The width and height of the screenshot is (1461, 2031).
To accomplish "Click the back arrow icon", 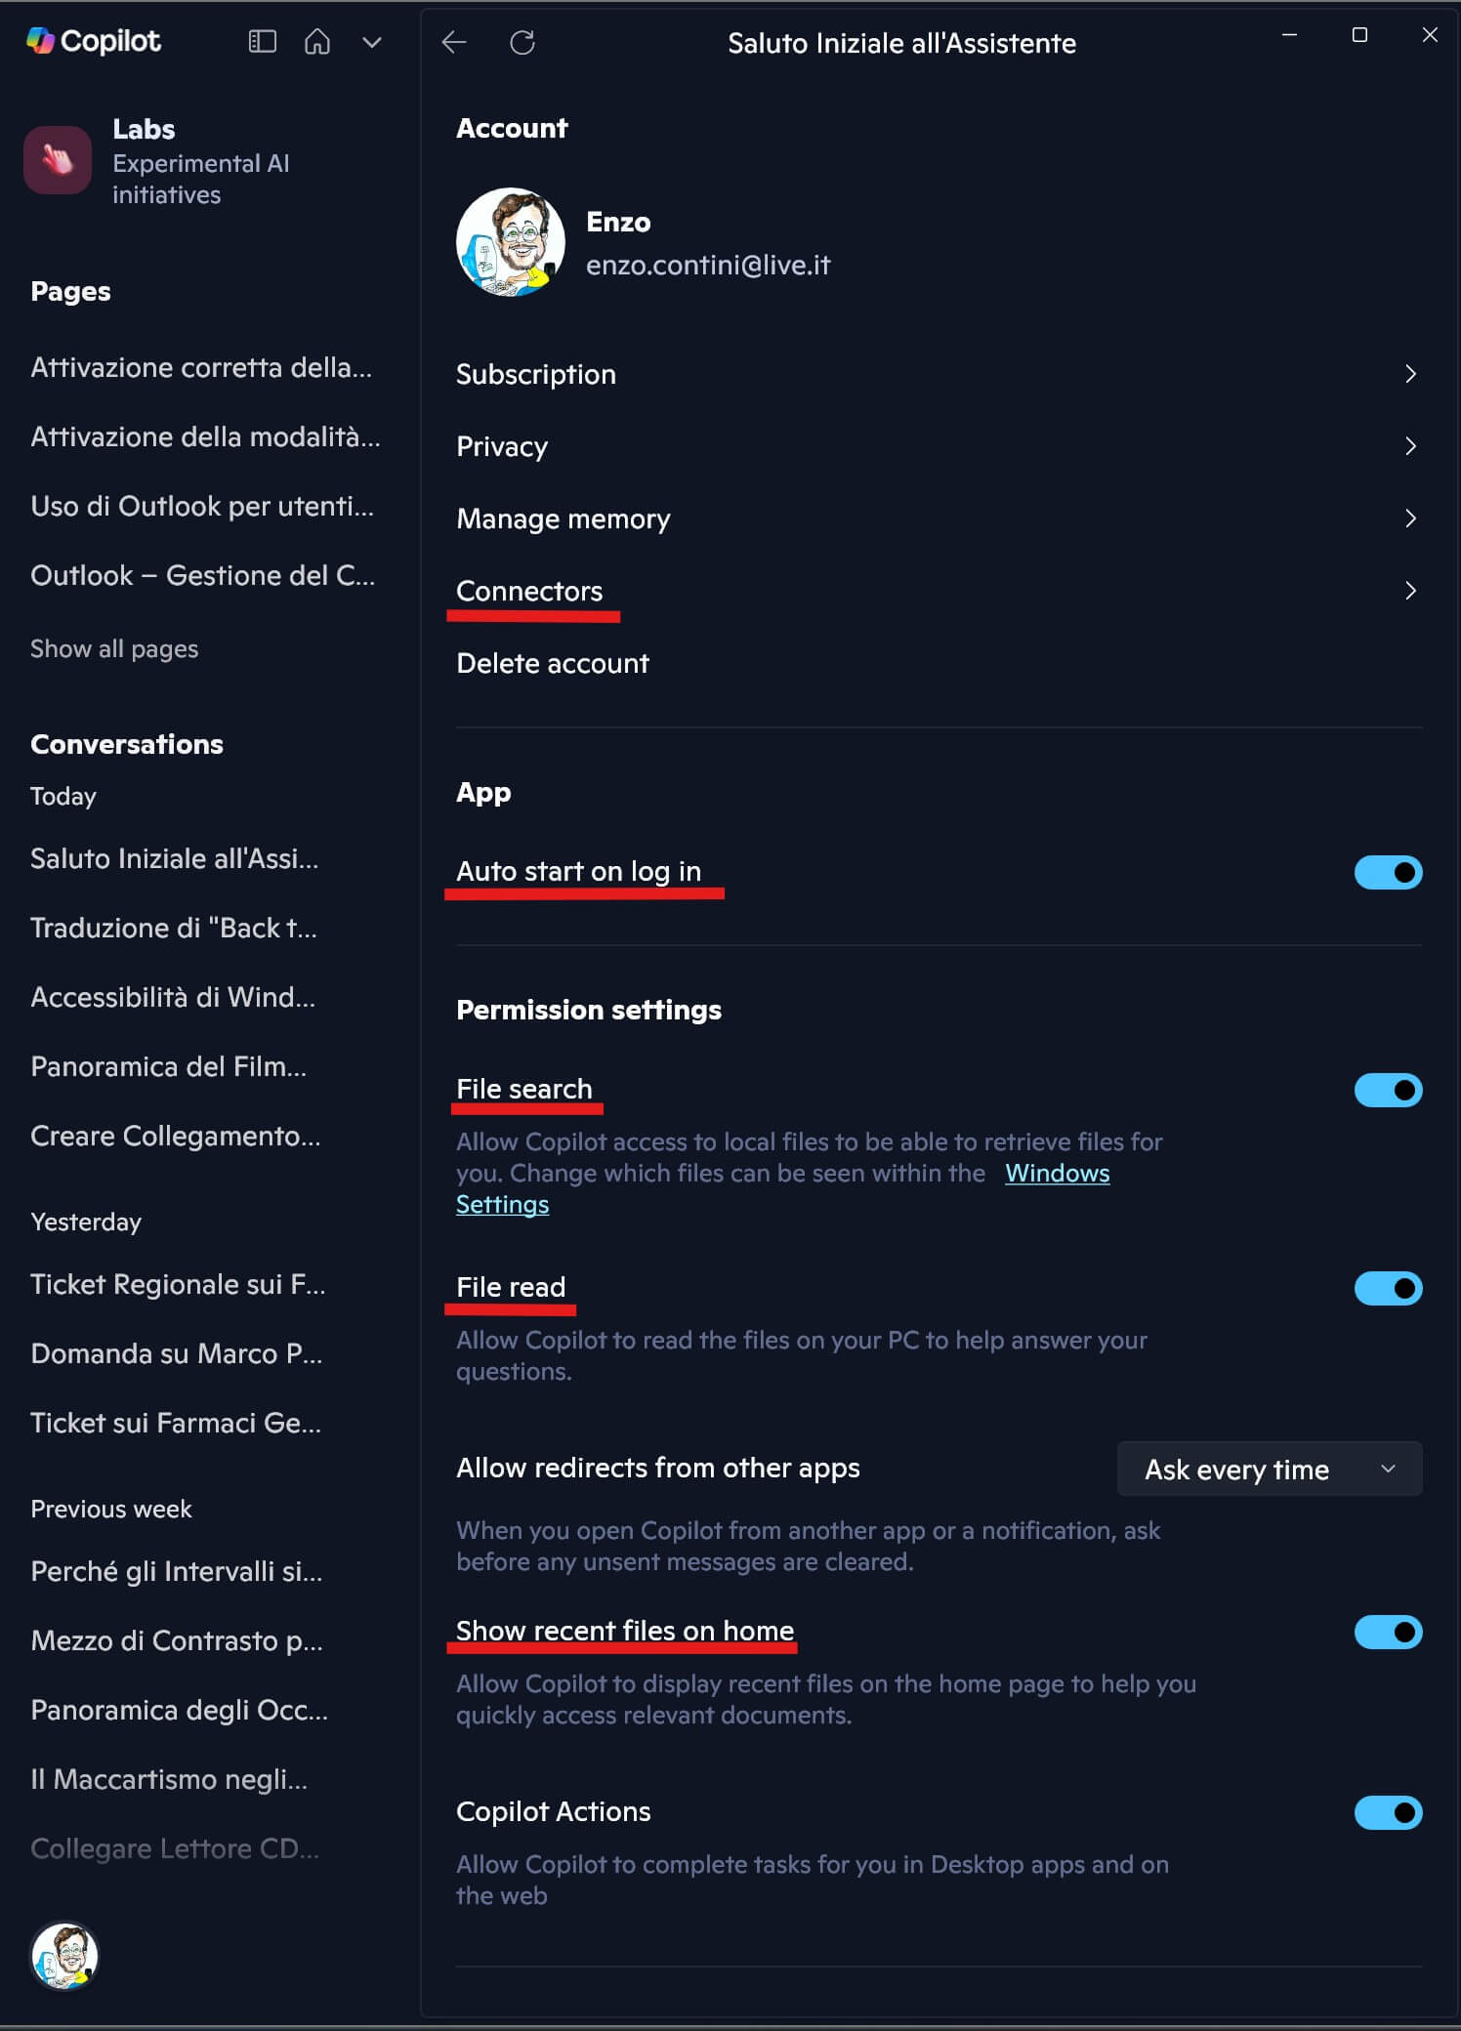I will coord(454,42).
